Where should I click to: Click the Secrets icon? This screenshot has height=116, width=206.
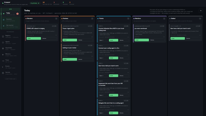tap(3, 73)
